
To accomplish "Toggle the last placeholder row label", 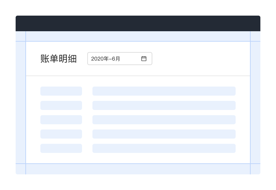I will click(x=61, y=148).
